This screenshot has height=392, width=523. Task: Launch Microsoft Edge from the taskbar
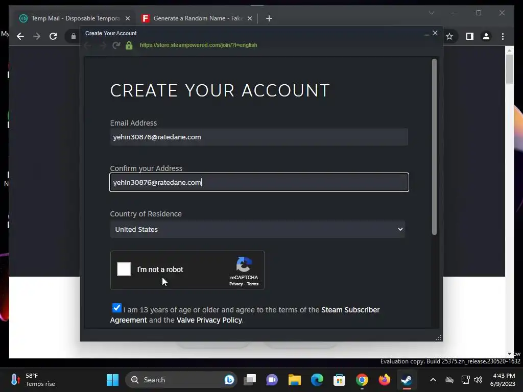pos(317,380)
